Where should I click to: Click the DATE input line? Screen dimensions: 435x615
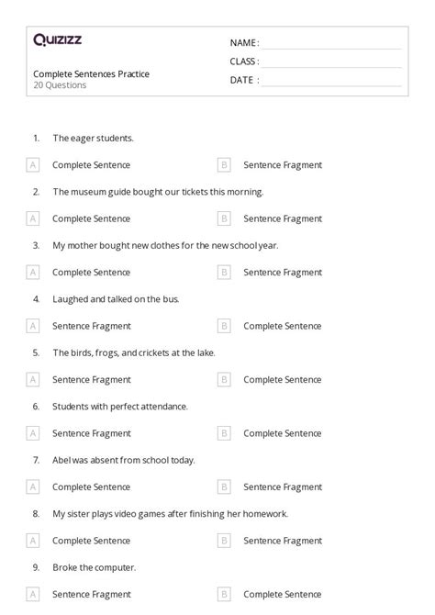pyautogui.click(x=331, y=81)
